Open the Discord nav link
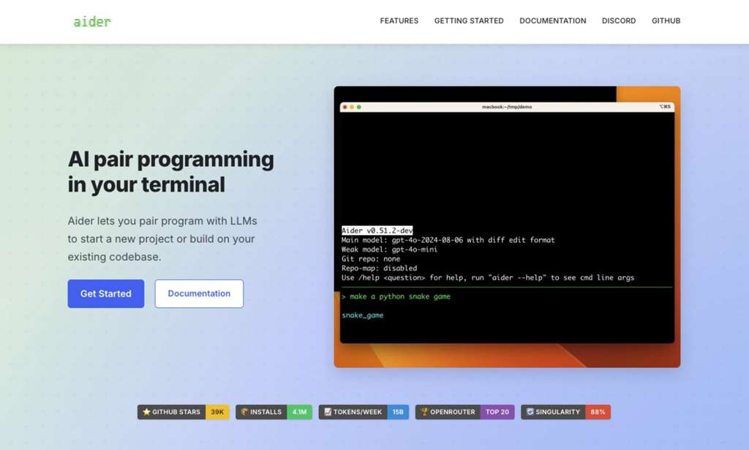 point(619,20)
